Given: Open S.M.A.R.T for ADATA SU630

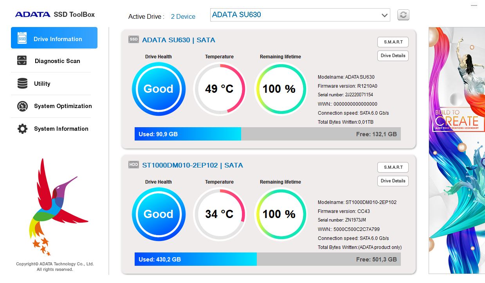Looking at the screenshot, I should point(393,42).
